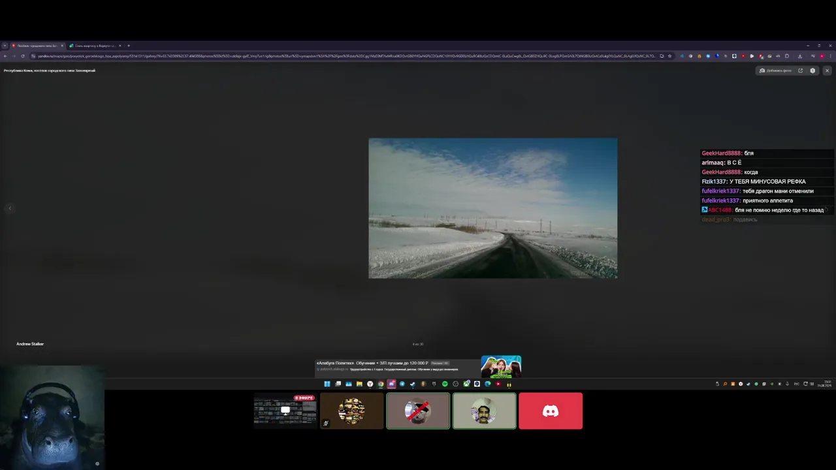Select the red Discord logo participant tile

pyautogui.click(x=551, y=411)
